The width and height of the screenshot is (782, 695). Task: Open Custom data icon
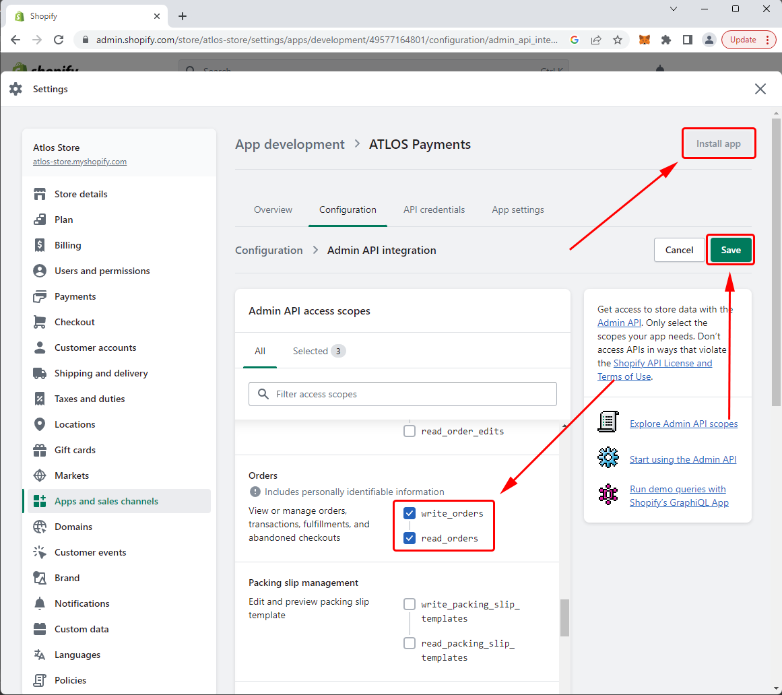click(40, 629)
